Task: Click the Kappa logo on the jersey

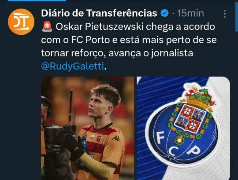Action: (x=116, y=138)
